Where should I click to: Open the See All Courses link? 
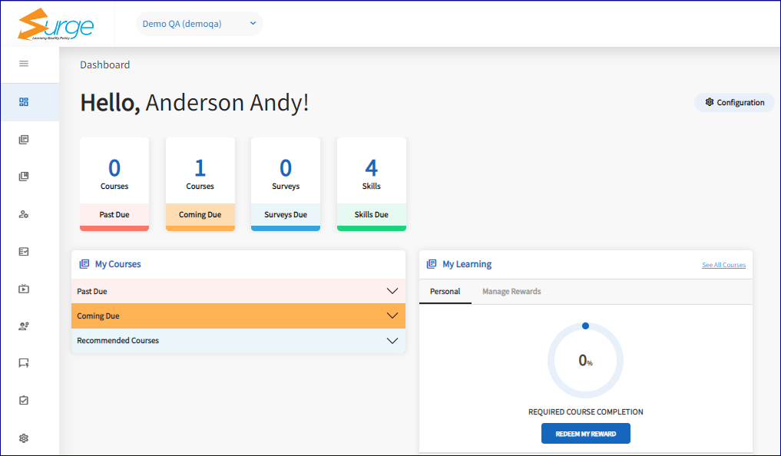[723, 264]
